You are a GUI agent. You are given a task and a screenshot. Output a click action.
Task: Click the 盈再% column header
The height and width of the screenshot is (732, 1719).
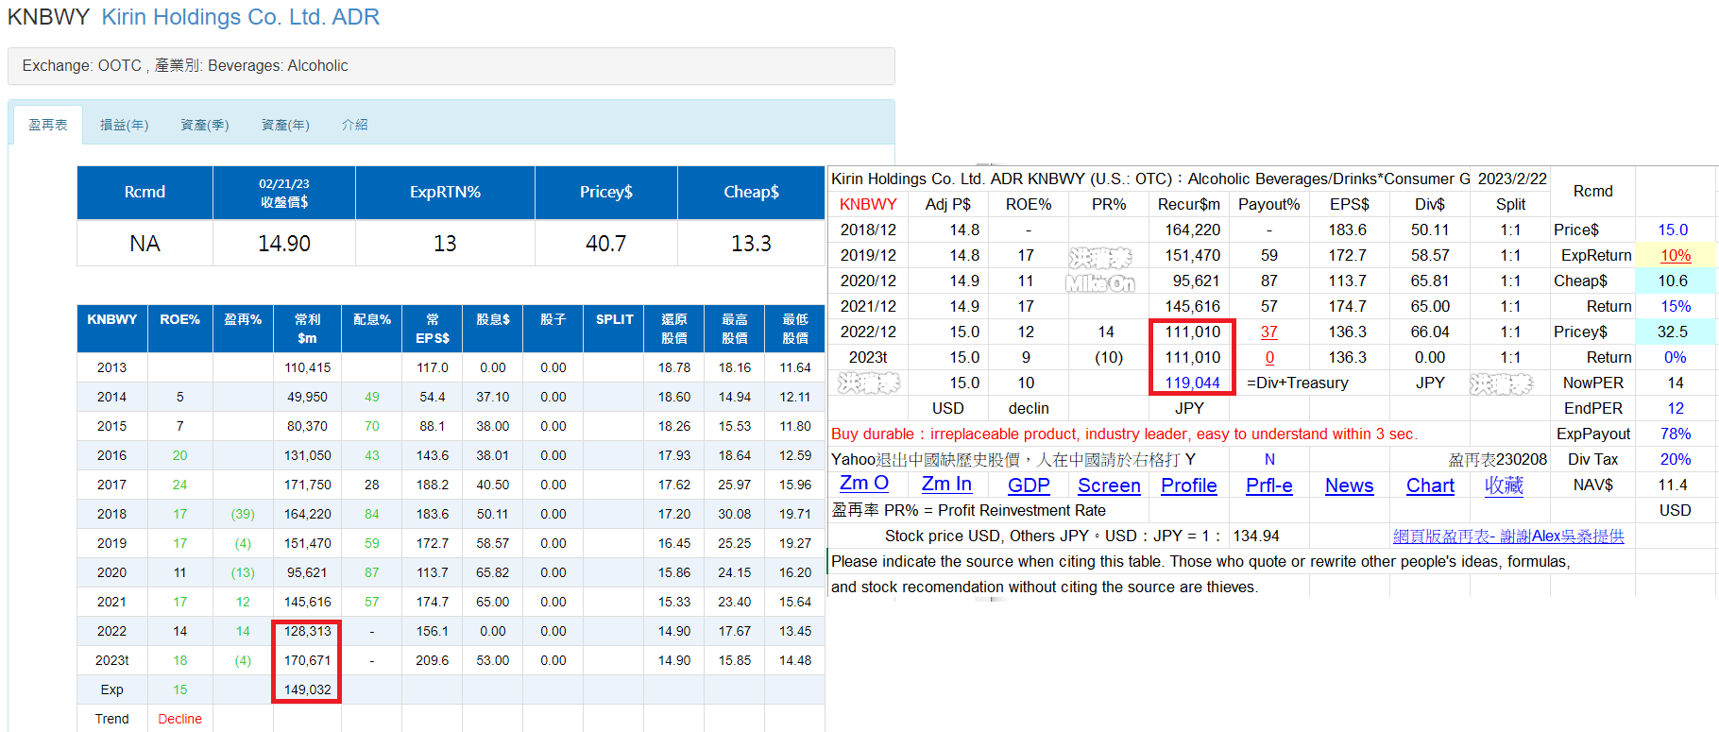pos(243,328)
